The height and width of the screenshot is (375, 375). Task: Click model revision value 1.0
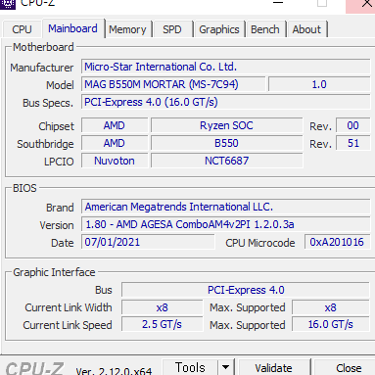319,84
